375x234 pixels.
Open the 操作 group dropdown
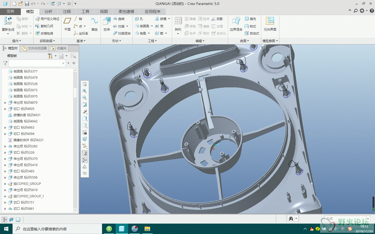(17, 41)
